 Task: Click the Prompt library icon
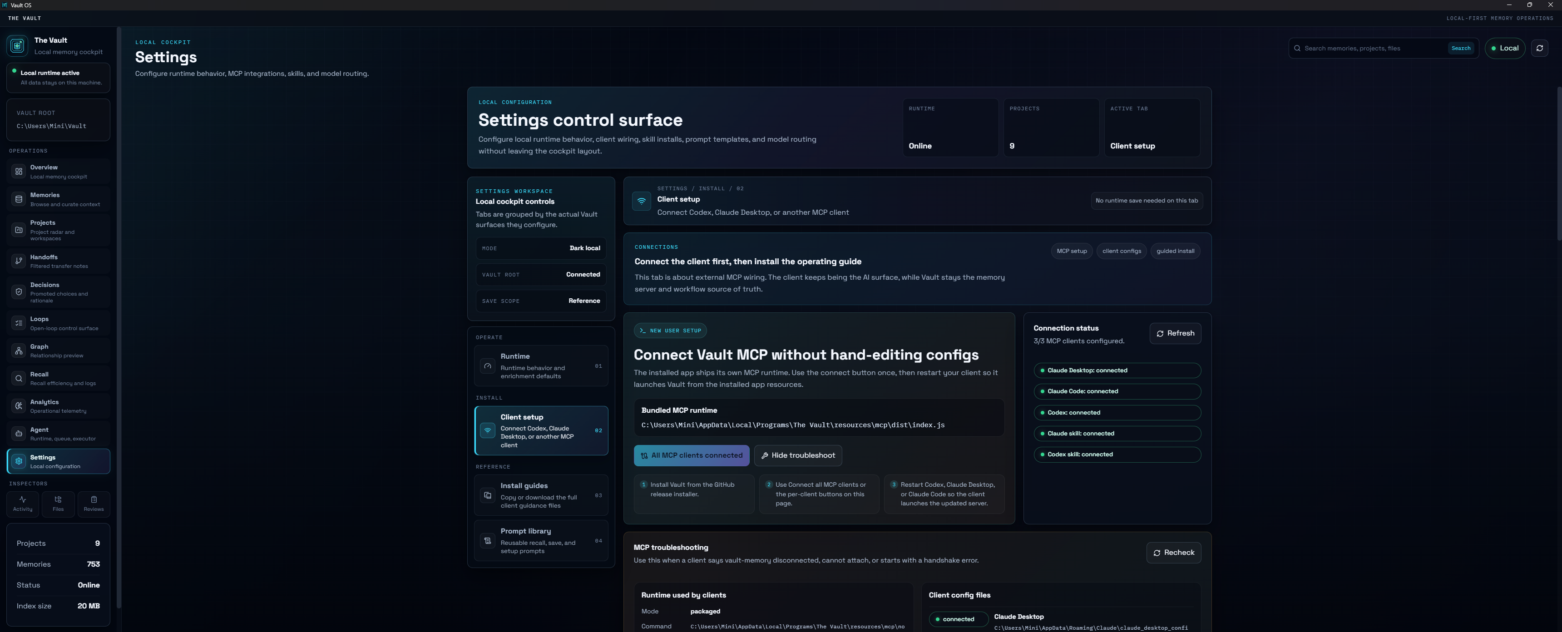tap(488, 540)
